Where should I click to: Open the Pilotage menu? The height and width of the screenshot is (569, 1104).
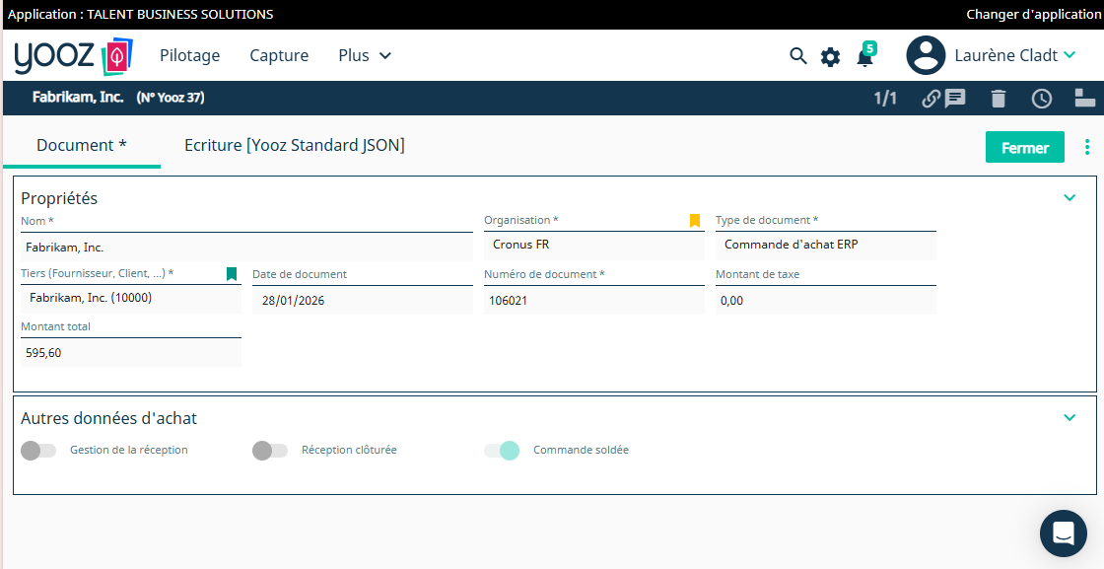[x=189, y=56]
